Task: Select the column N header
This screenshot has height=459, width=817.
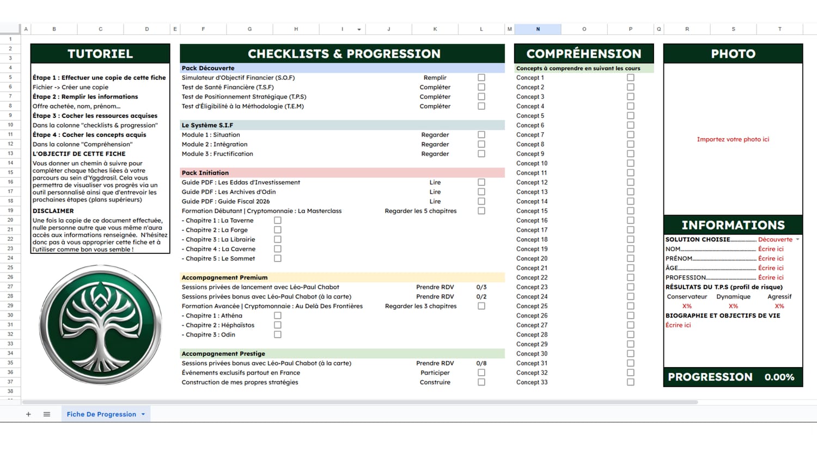Action: coord(538,29)
